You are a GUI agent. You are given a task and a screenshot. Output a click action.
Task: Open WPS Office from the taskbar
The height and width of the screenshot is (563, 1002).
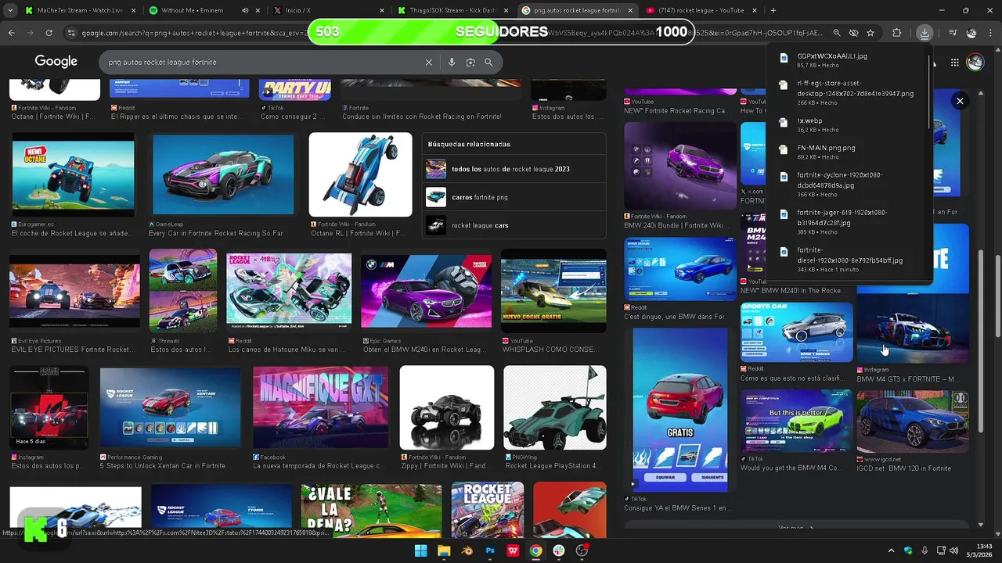513,550
